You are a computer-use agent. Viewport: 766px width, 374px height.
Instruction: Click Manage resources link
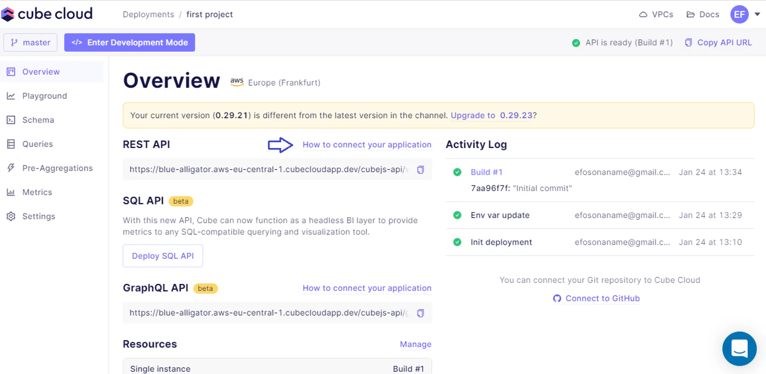pos(416,344)
